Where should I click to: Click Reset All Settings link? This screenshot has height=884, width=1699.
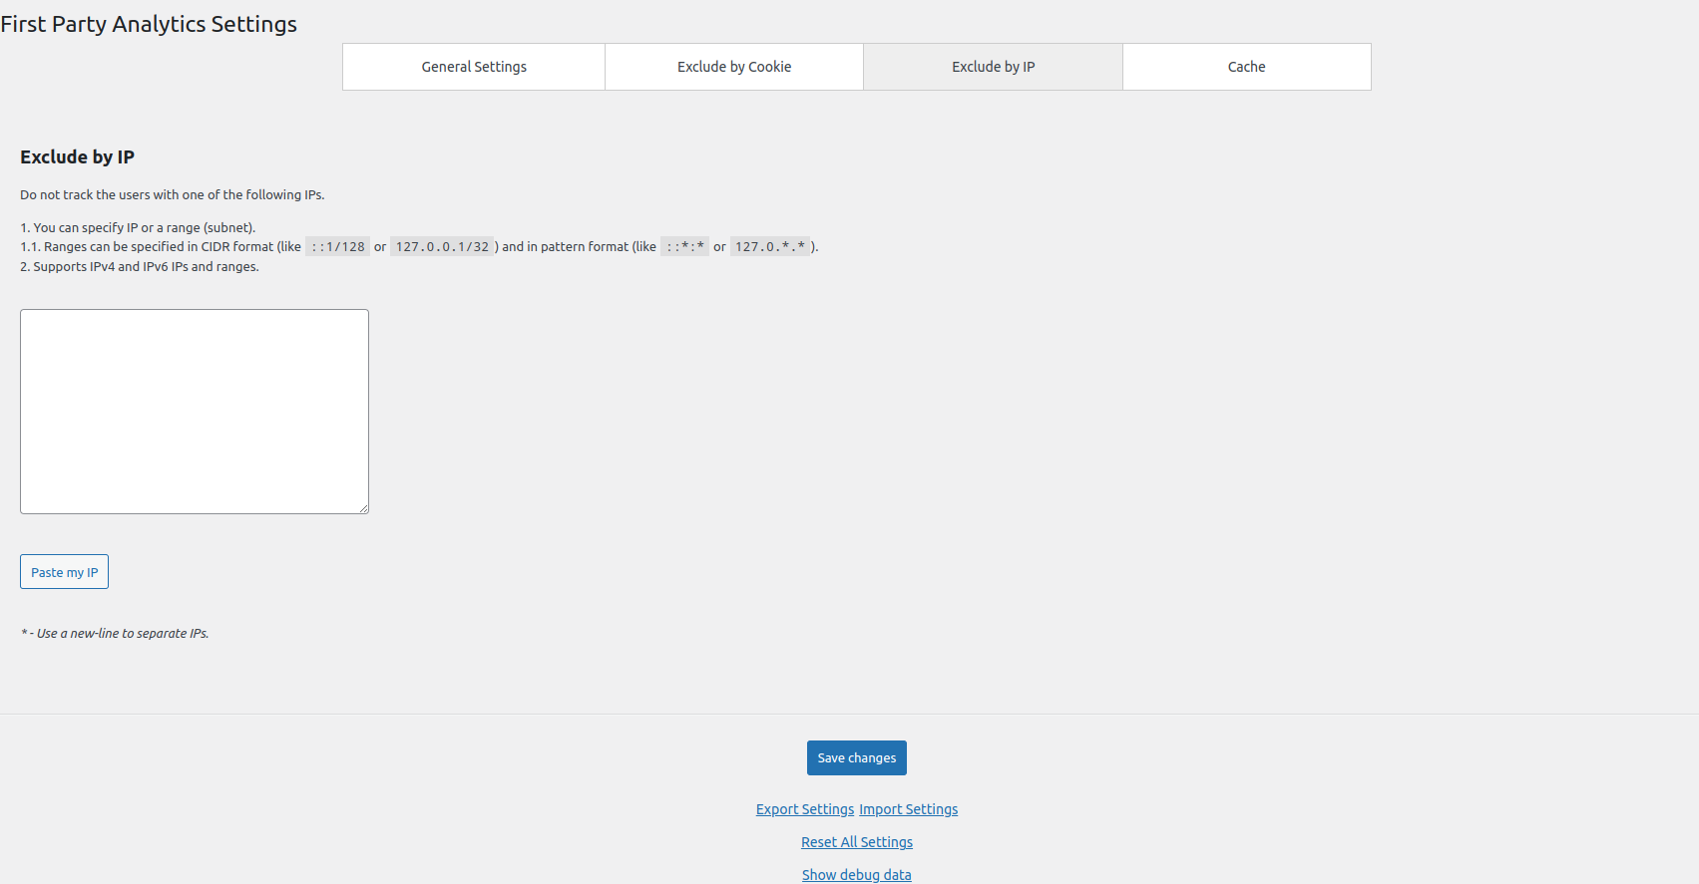857,842
